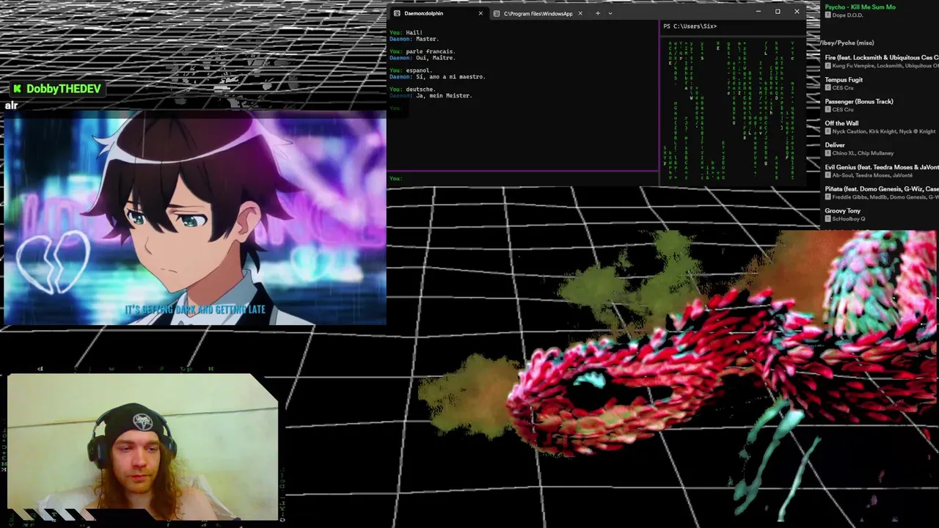The width and height of the screenshot is (939, 528).
Task: Close the Daemon:dolphin terminal tab
Action: (x=481, y=13)
